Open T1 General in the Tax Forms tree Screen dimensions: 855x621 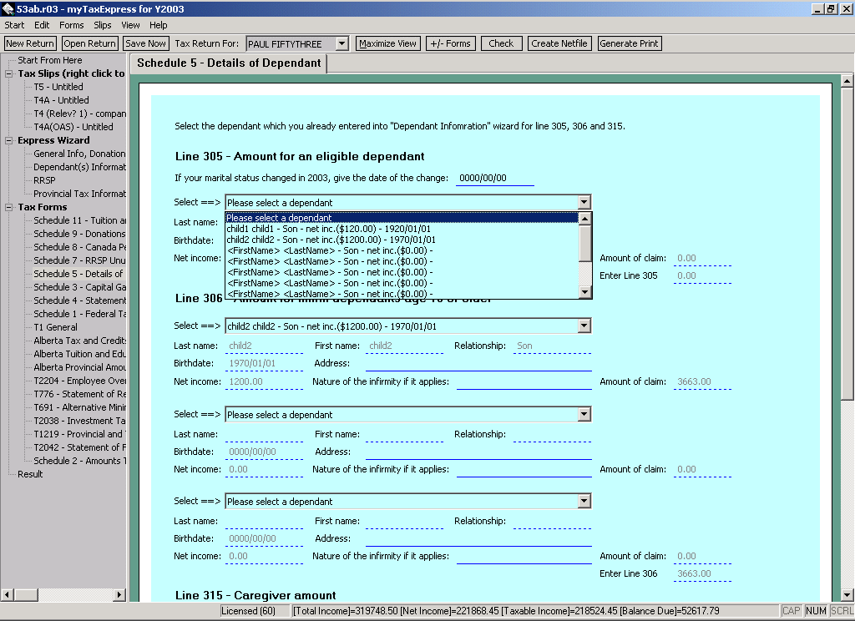[55, 327]
